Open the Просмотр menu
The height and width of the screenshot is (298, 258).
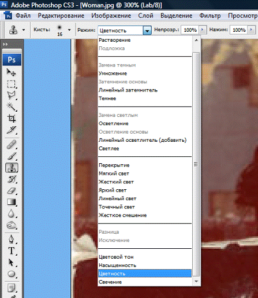pos(243,16)
